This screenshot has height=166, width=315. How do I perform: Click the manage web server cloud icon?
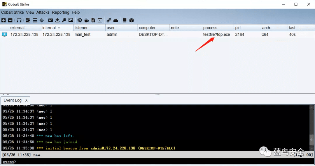(x=116, y=20)
